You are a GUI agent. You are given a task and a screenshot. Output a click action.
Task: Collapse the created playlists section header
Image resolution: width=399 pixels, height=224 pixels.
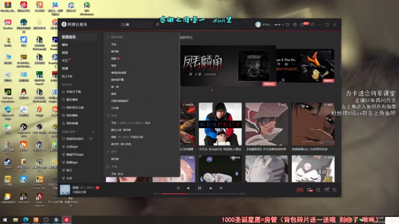[69, 132]
